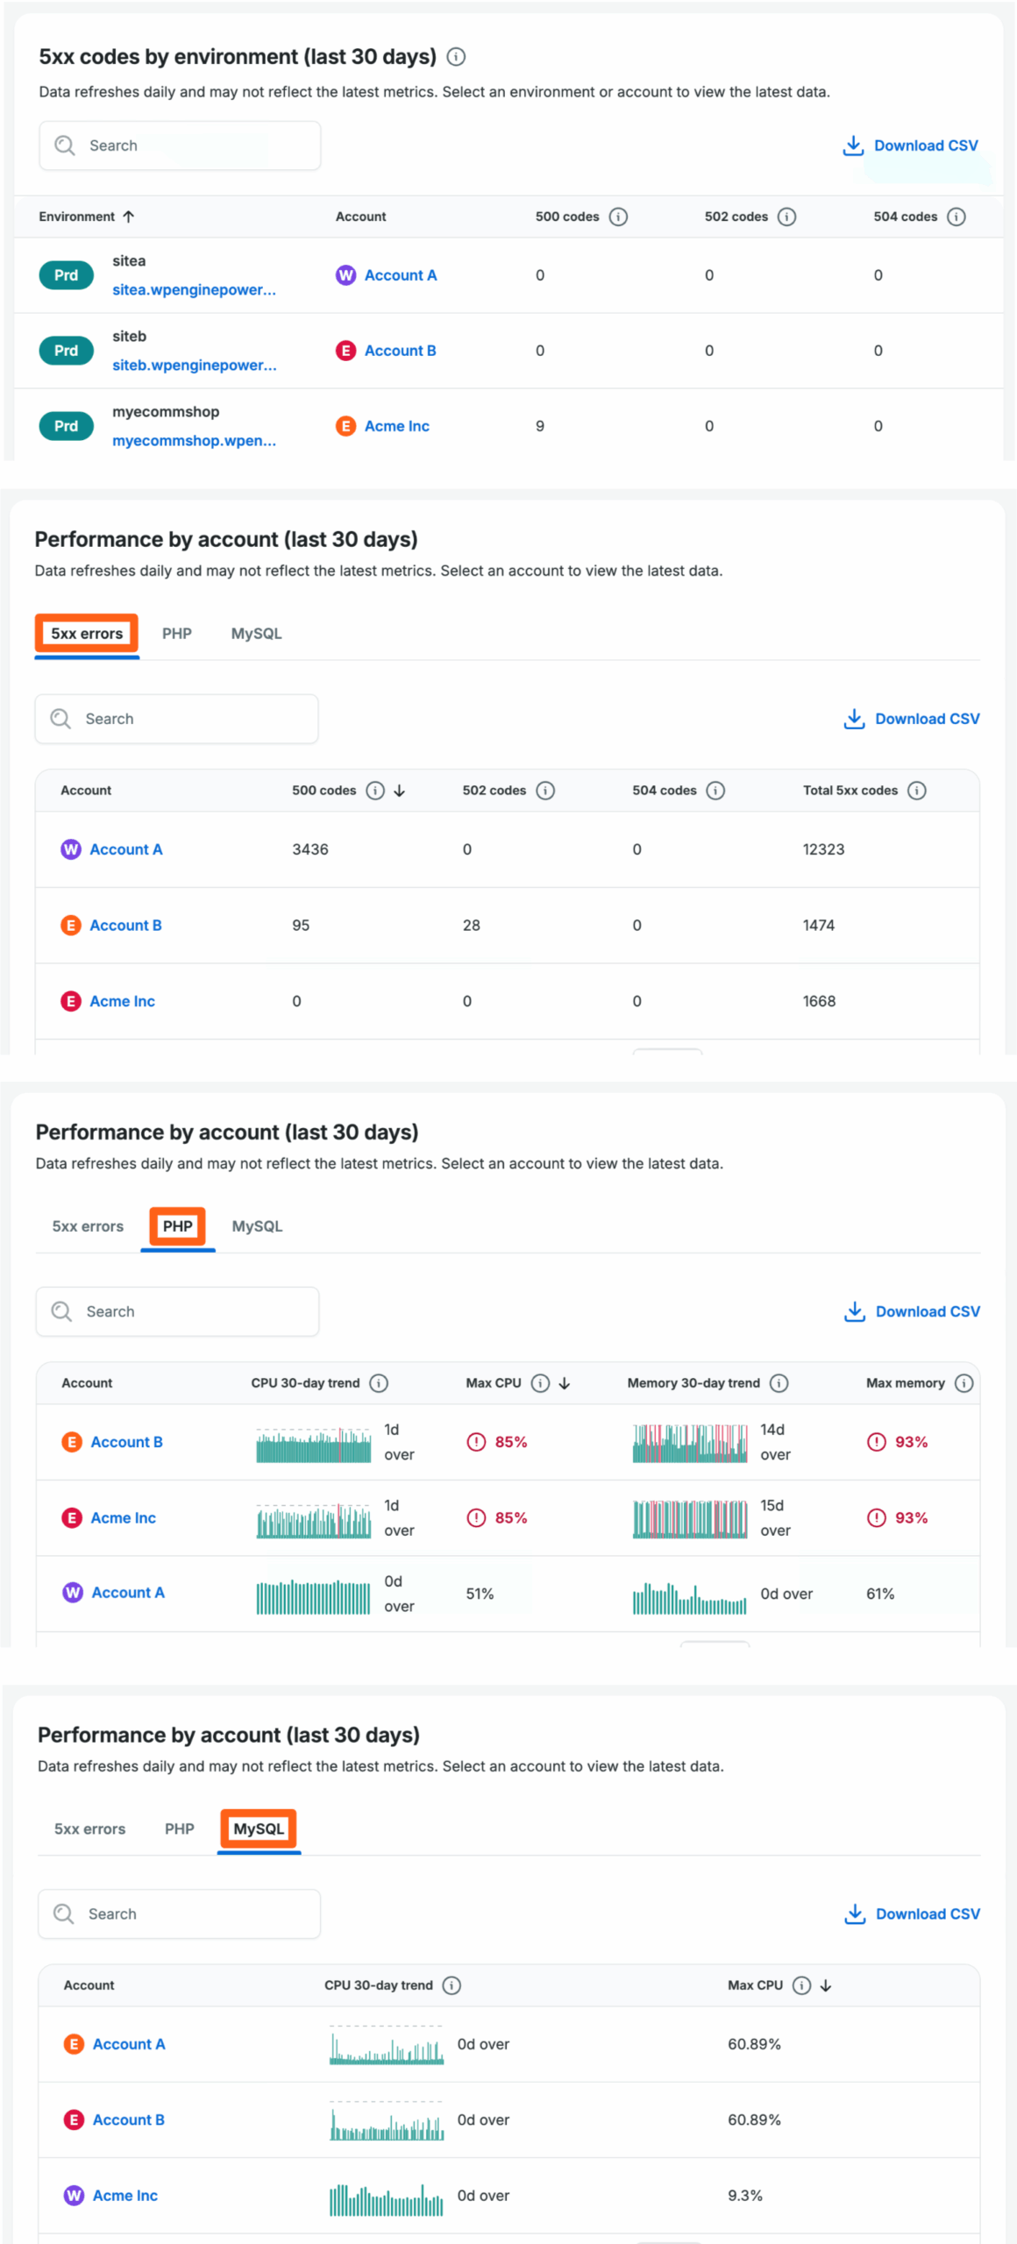1017x2244 pixels.
Task: Open info tooltip for Memory 30-day trend
Action: point(779,1383)
